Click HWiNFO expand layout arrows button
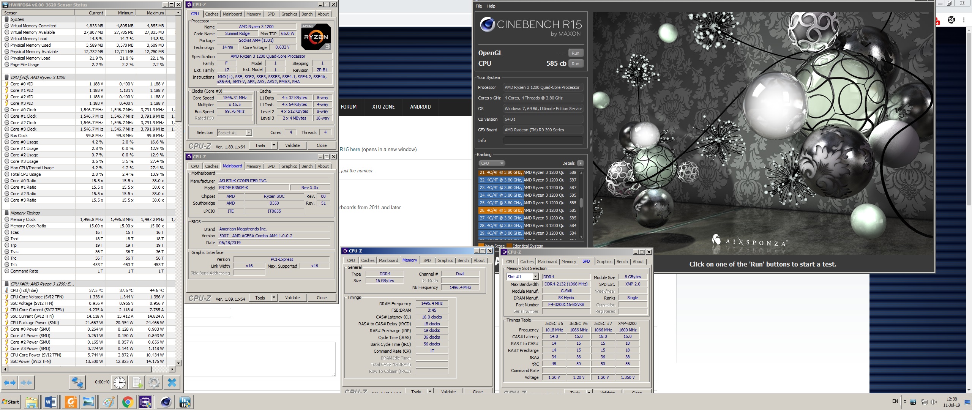Viewport: 972px width, 410px height. pyautogui.click(x=10, y=383)
